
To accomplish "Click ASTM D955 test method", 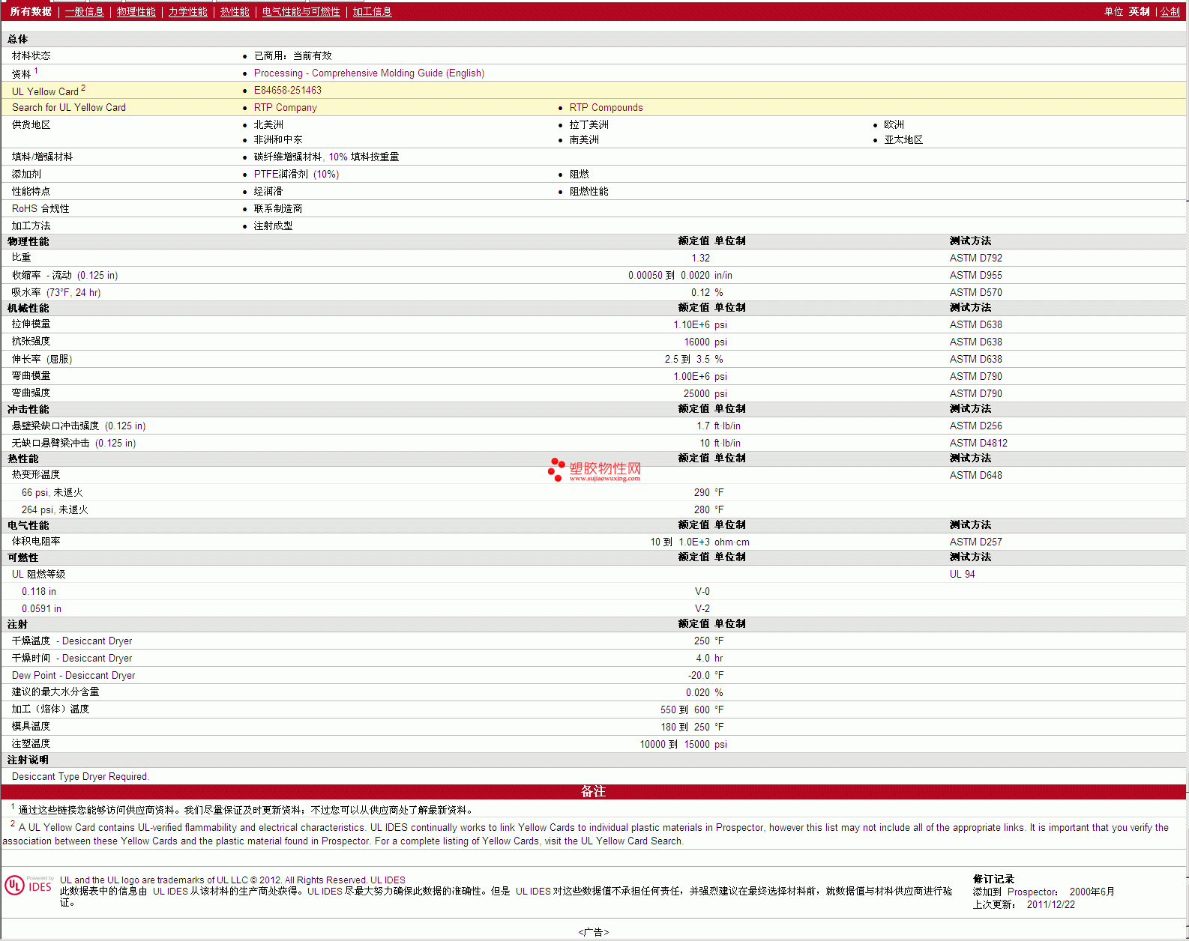I will pyautogui.click(x=975, y=275).
